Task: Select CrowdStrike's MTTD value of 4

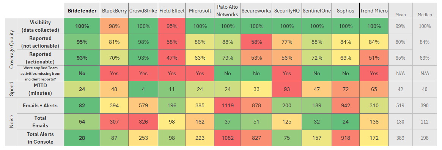Action: 143,89
